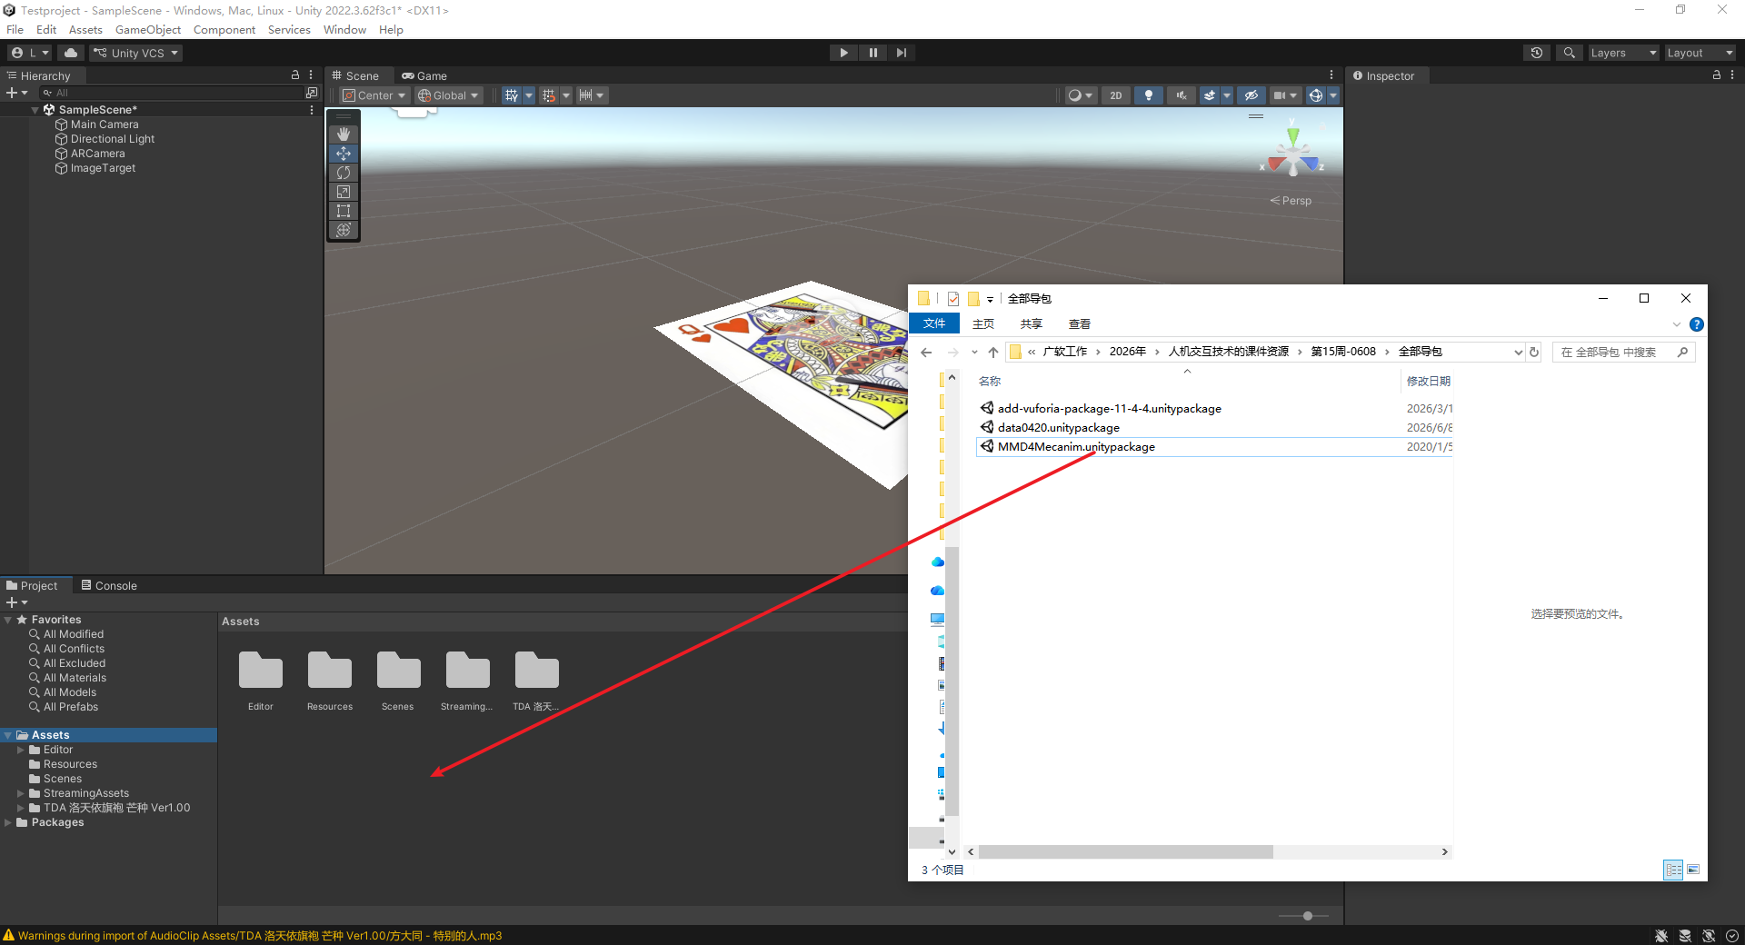Toggle grid visibility in Scene toolbar
The width and height of the screenshot is (1745, 945).
(x=512, y=95)
